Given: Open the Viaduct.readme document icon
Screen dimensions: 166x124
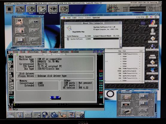Looking at the screenshot, I should tap(20, 31).
